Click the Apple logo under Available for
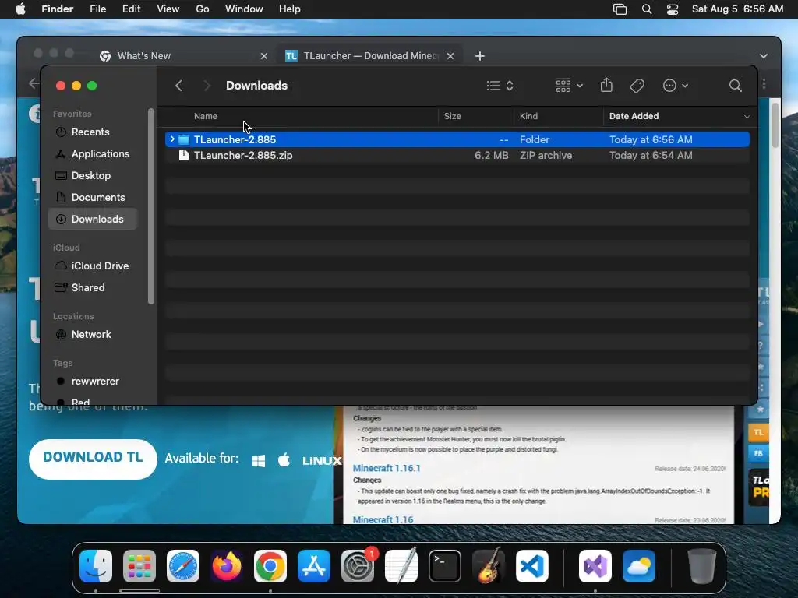Viewport: 798px width, 598px height. tap(284, 459)
